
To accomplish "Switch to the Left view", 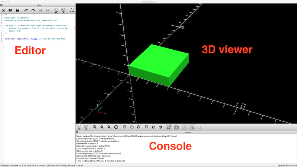I will 146,127.
